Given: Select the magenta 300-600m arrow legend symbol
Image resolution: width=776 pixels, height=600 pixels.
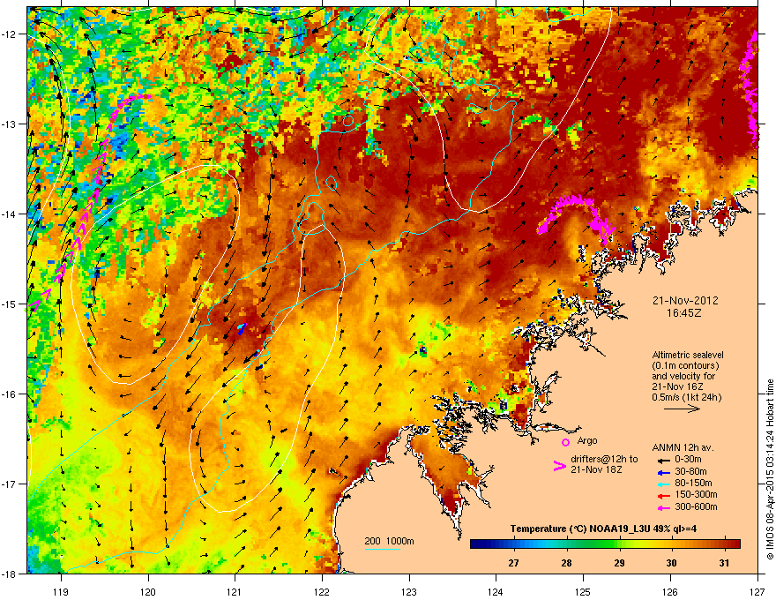Looking at the screenshot, I should click(664, 507).
